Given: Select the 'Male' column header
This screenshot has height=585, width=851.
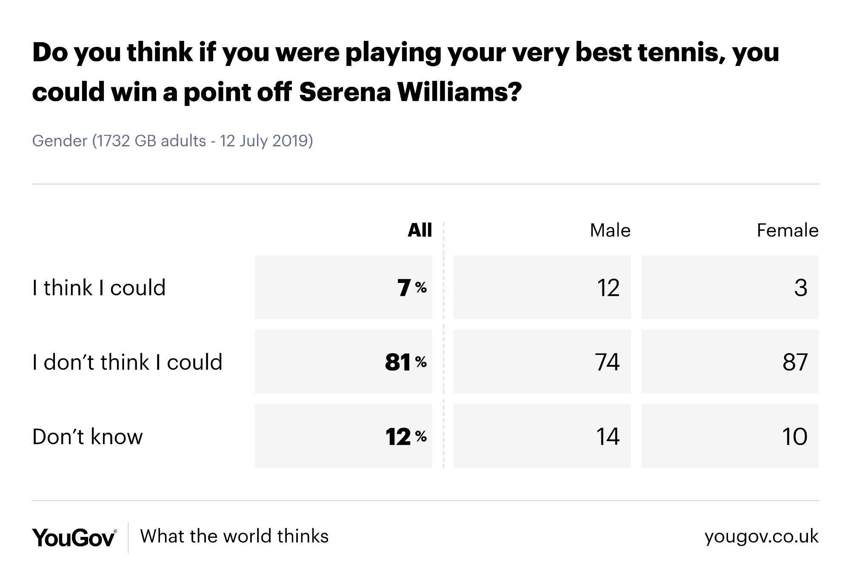Looking at the screenshot, I should click(x=610, y=230).
